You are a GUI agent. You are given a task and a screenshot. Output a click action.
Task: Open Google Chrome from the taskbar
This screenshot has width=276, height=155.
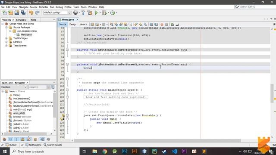coord(104,151)
